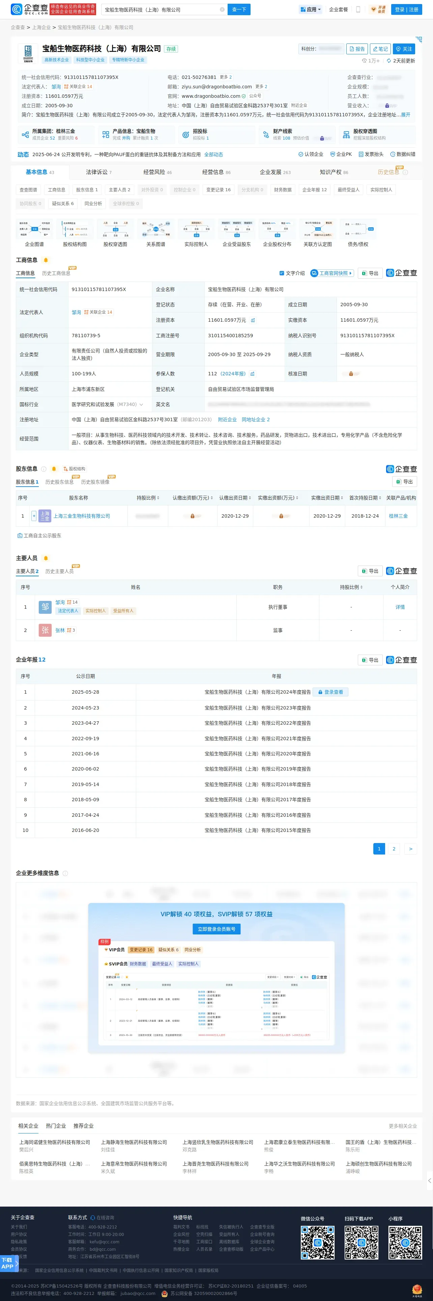Click the help icon beside 股东信息
The height and width of the screenshot is (1301, 433).
44,469
